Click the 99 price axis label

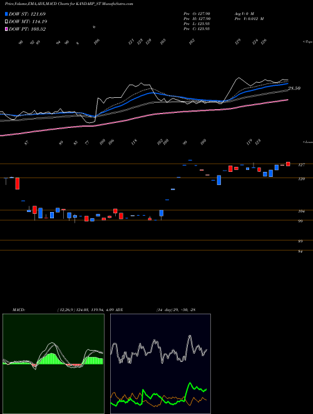coord(300,221)
